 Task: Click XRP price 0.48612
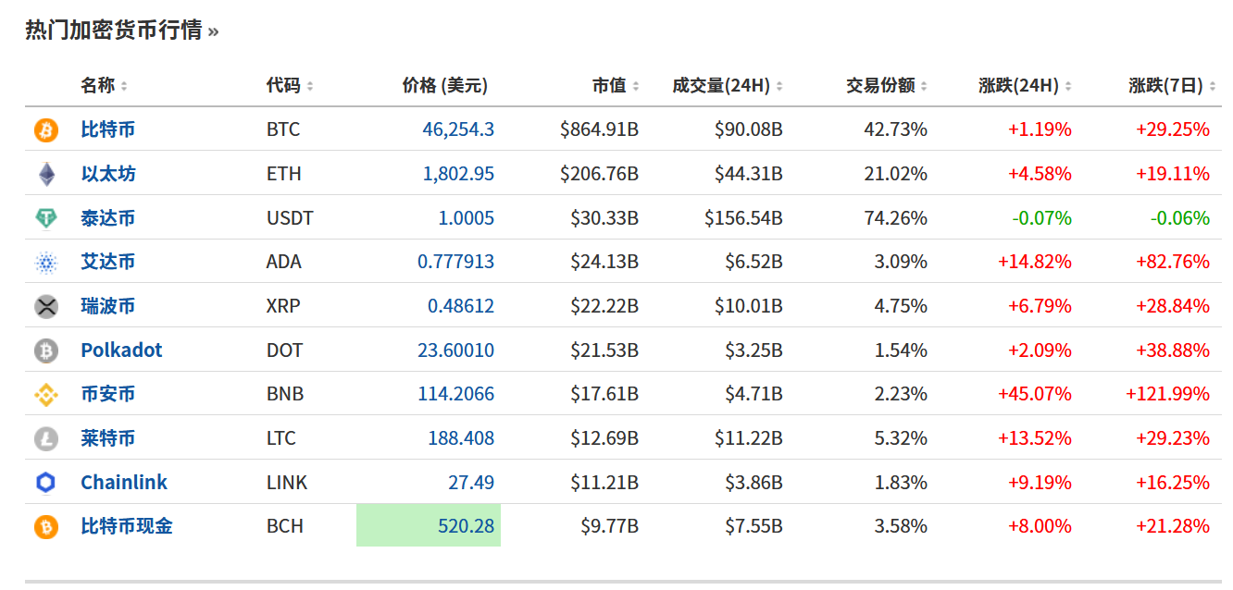click(461, 306)
